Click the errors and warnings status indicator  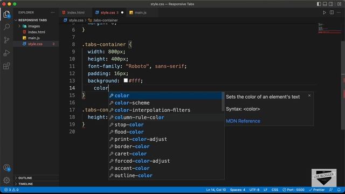(11, 190)
